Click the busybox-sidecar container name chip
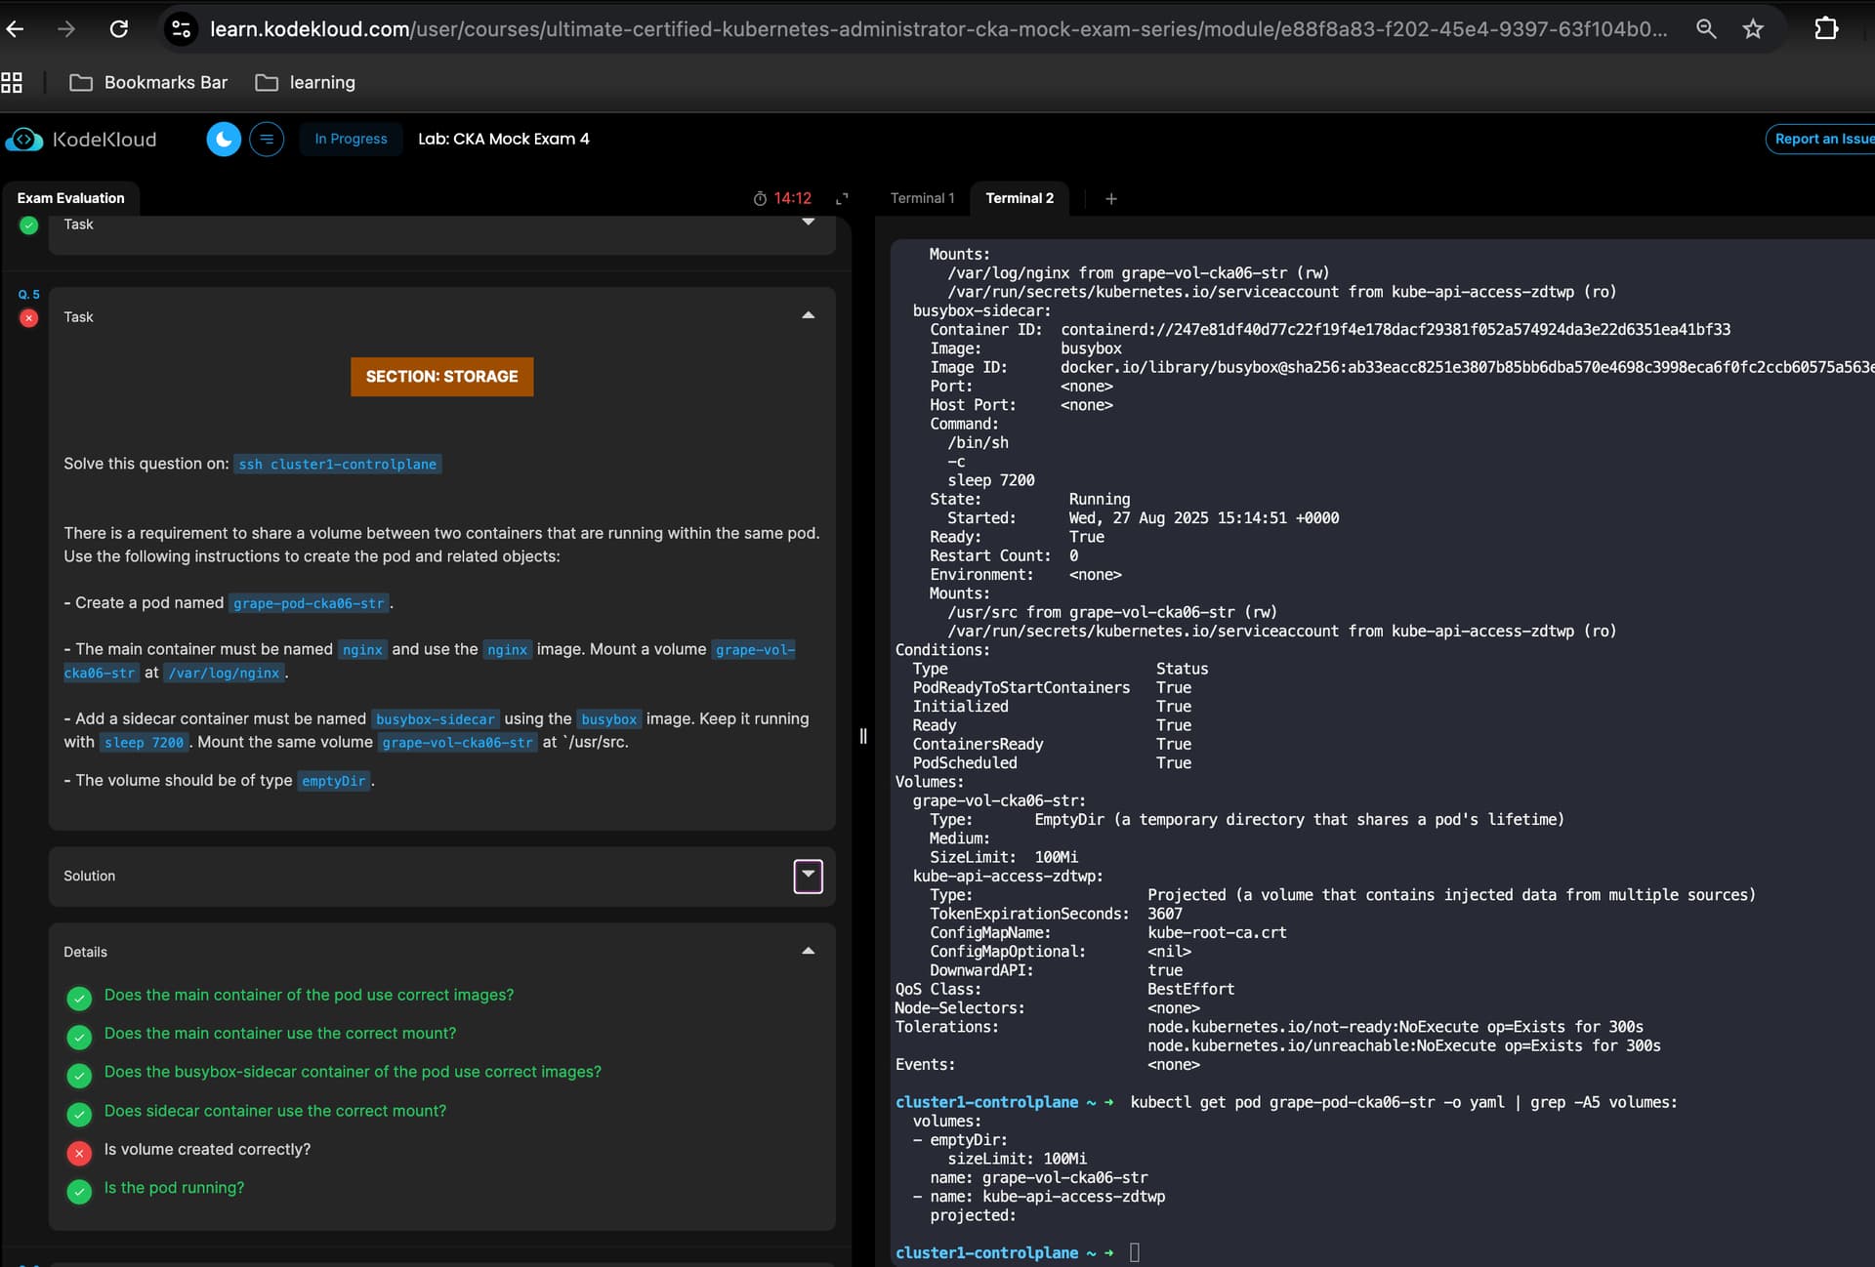Viewport: 1875px width, 1267px height. pos(436,719)
